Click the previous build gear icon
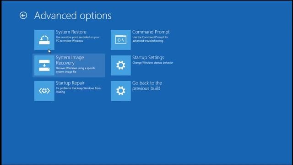Viewport: 293px width, 165px height. point(121,91)
